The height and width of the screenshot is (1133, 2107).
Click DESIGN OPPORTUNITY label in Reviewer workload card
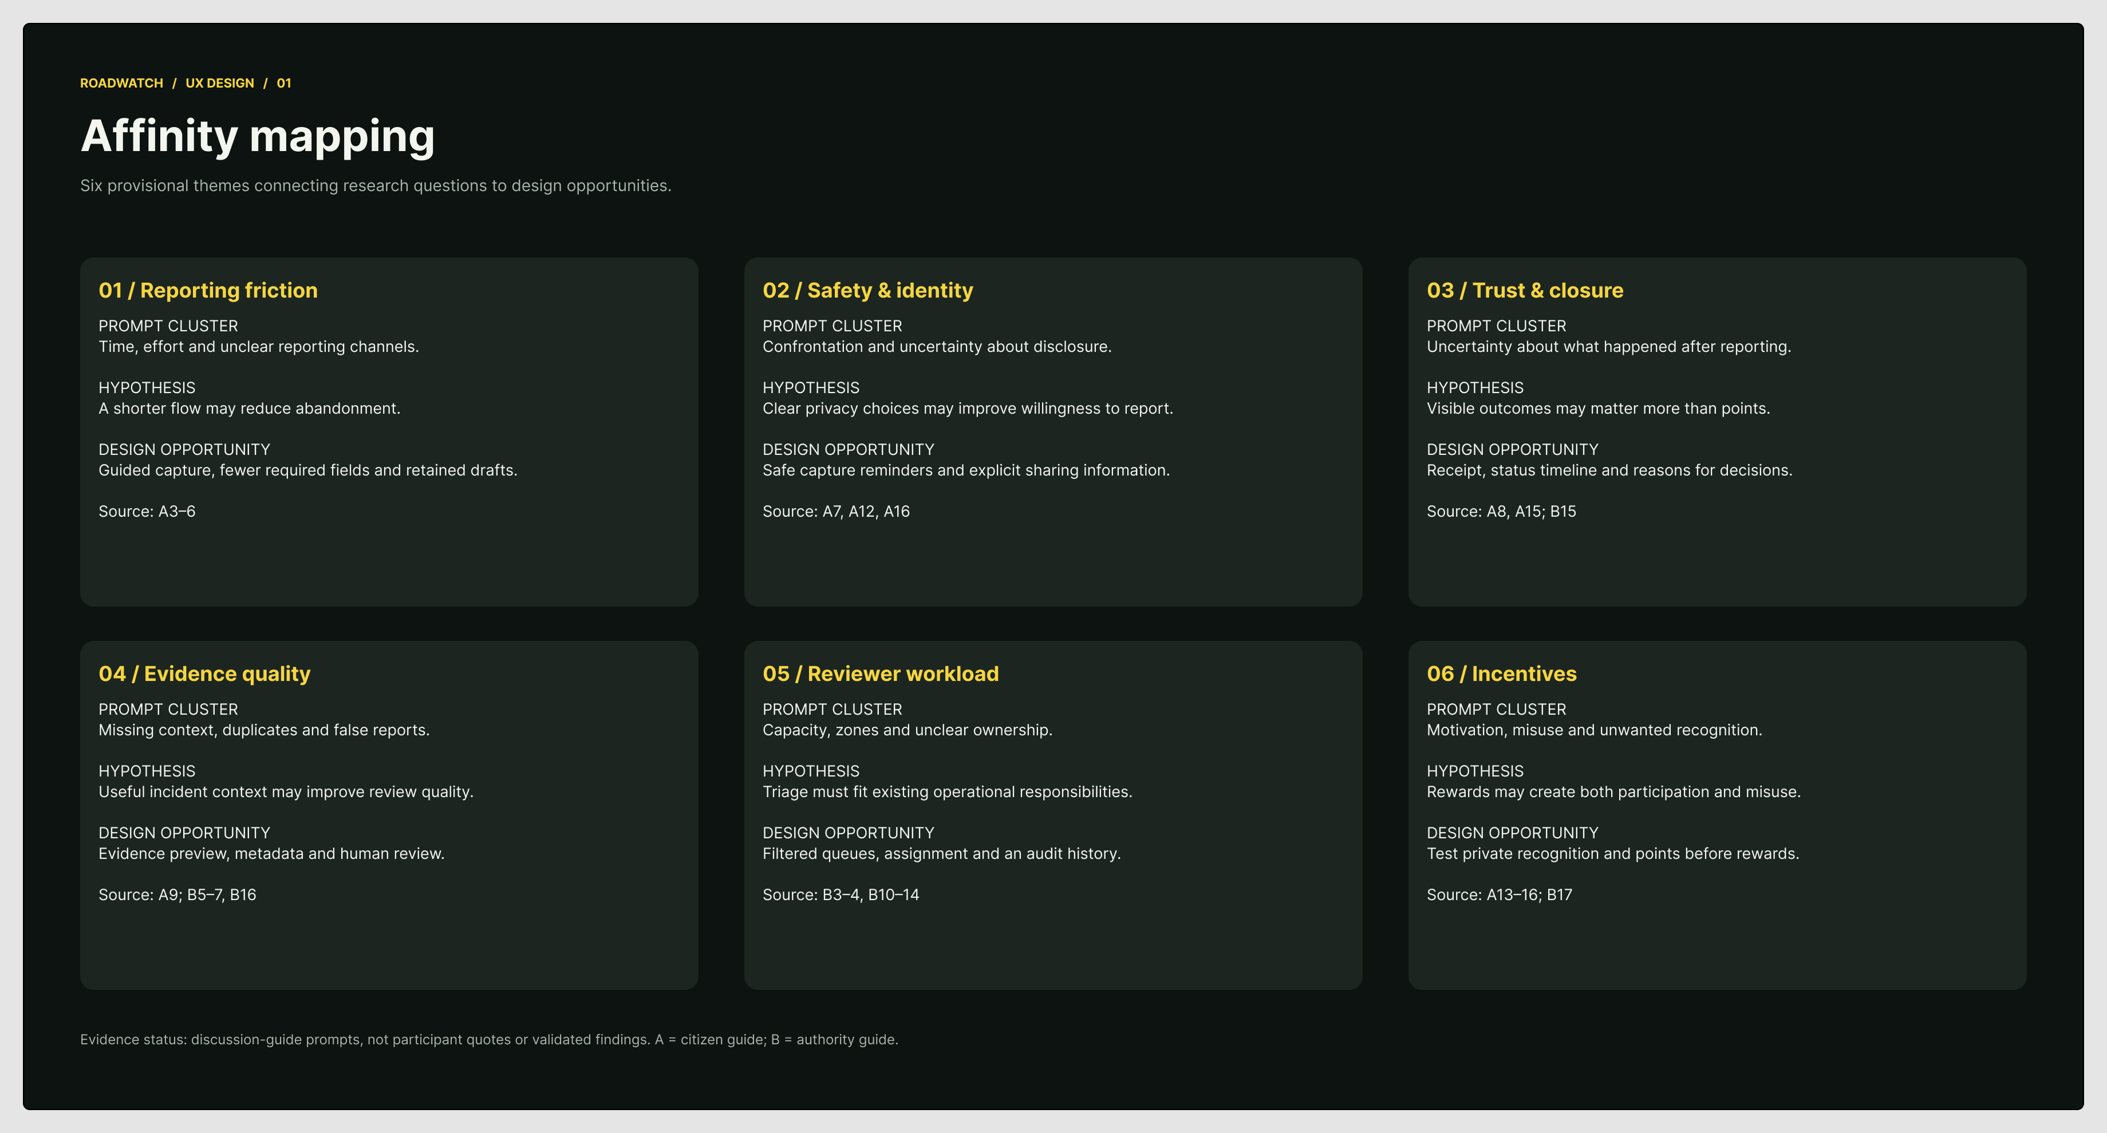tap(848, 833)
